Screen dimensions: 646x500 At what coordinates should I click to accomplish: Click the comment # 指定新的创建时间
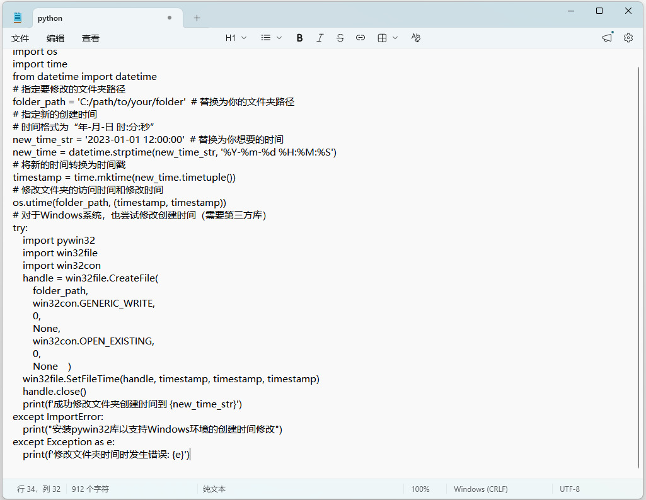tap(55, 115)
